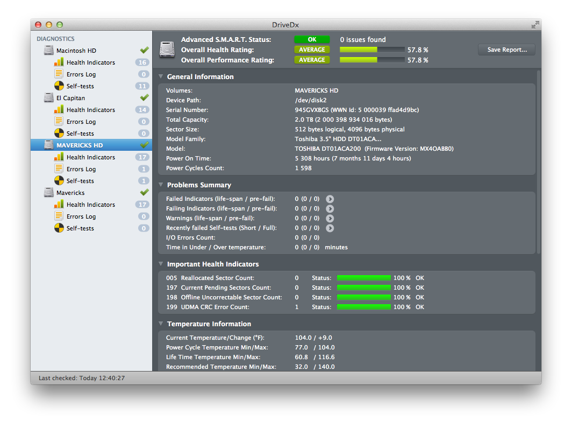This screenshot has width=572, height=427.
Task: Click current temperature value 104.0 / +9.0
Action: pyautogui.click(x=313, y=338)
